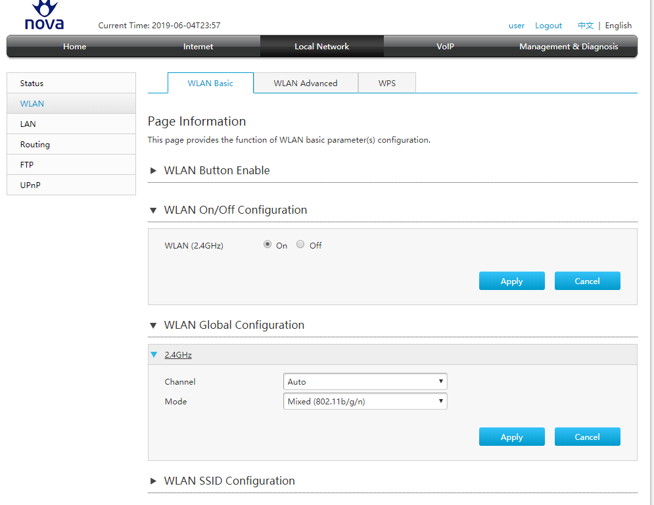Switch language to English
This screenshot has height=505, width=654.
618,26
